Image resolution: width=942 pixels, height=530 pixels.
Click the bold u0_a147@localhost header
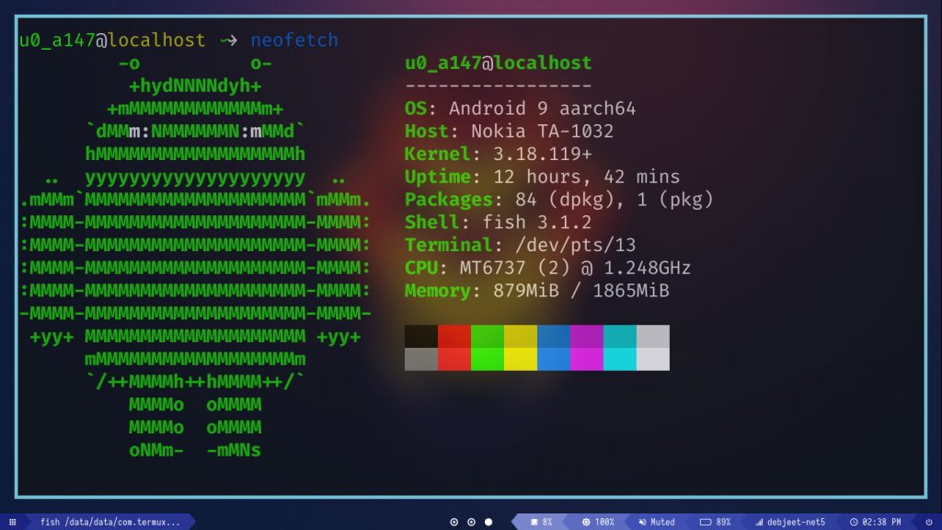coord(498,63)
